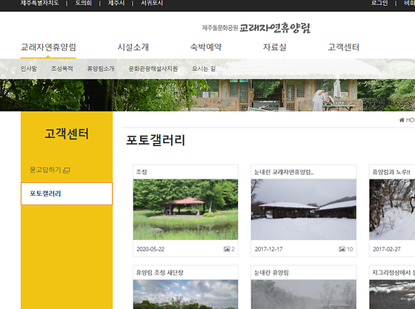This screenshot has height=309, width=415.
Task: Open the 고객센터 main menu
Action: tap(343, 47)
